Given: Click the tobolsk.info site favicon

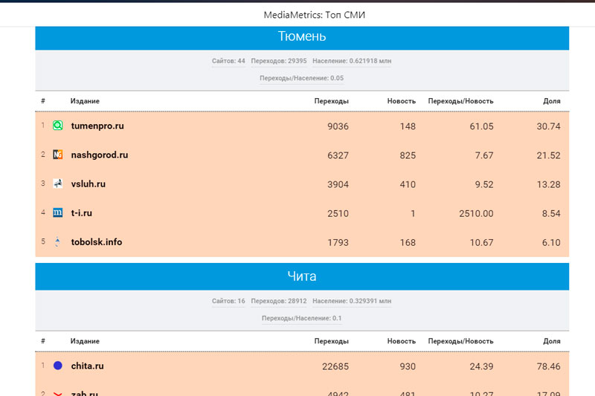Looking at the screenshot, I should [58, 241].
